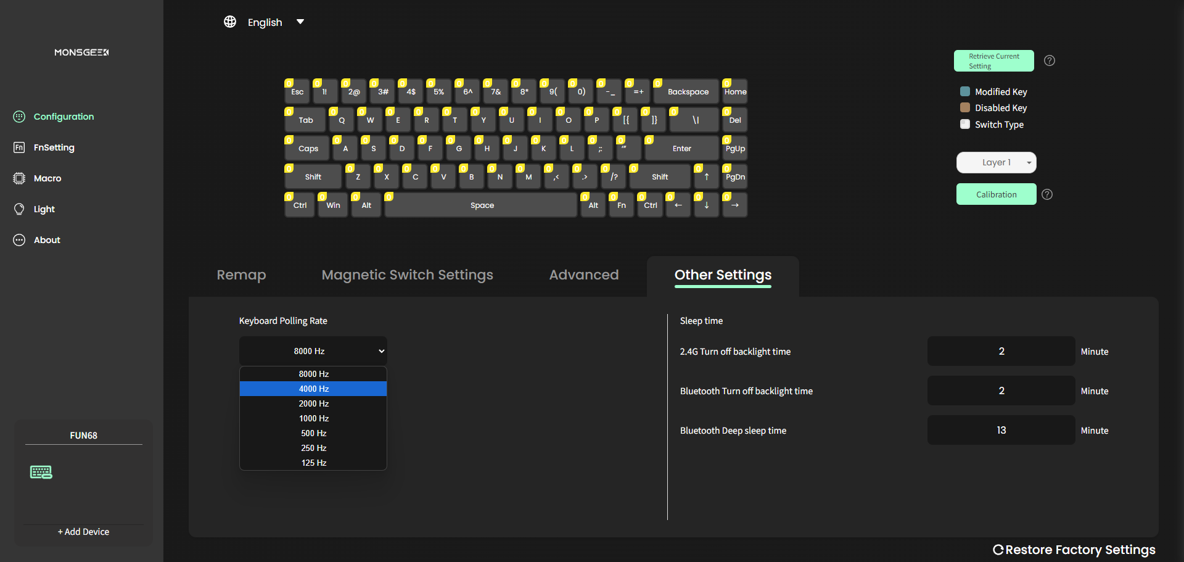1184x562 pixels.
Task: Open Light settings via bulb icon
Action: tap(19, 209)
